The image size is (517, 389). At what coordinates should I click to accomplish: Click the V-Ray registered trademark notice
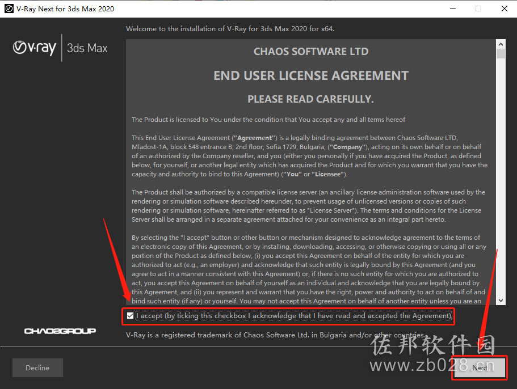(x=275, y=335)
